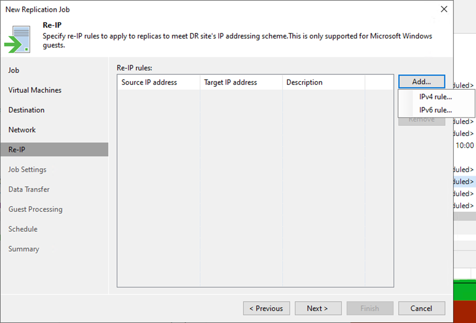Open the Summary step
Viewport: 476px width, 323px height.
[x=24, y=249]
